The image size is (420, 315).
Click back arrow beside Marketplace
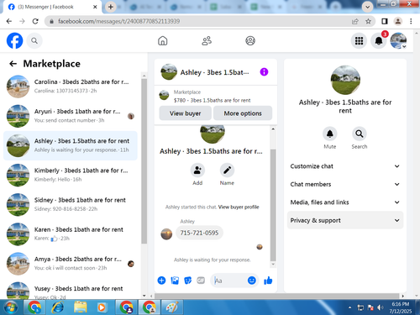13,64
